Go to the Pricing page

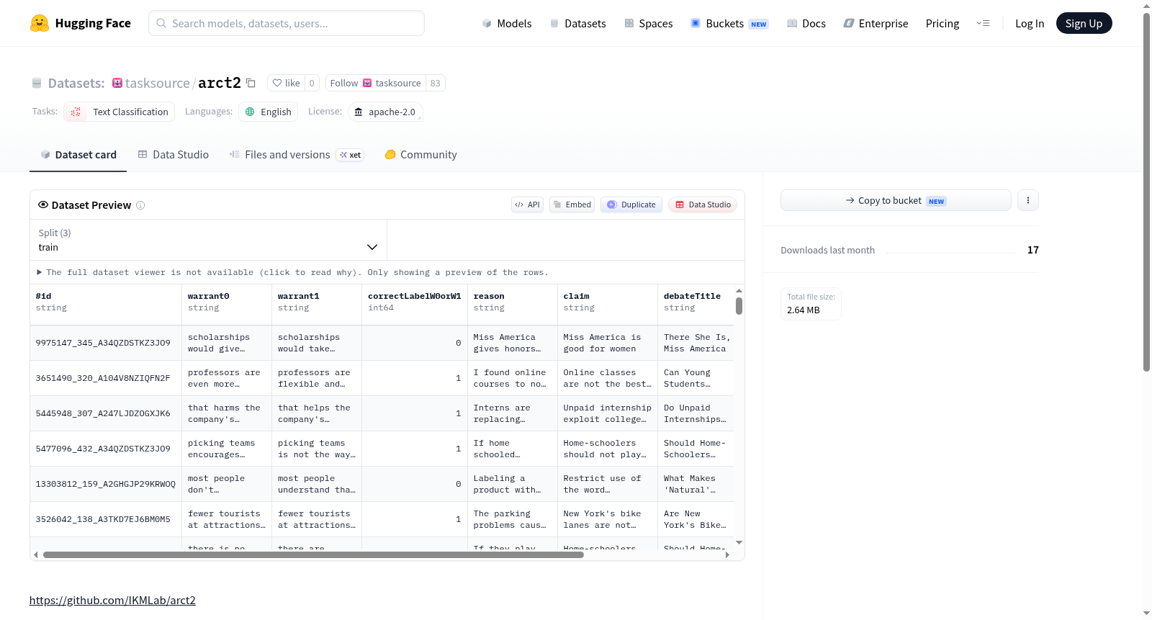tap(942, 23)
